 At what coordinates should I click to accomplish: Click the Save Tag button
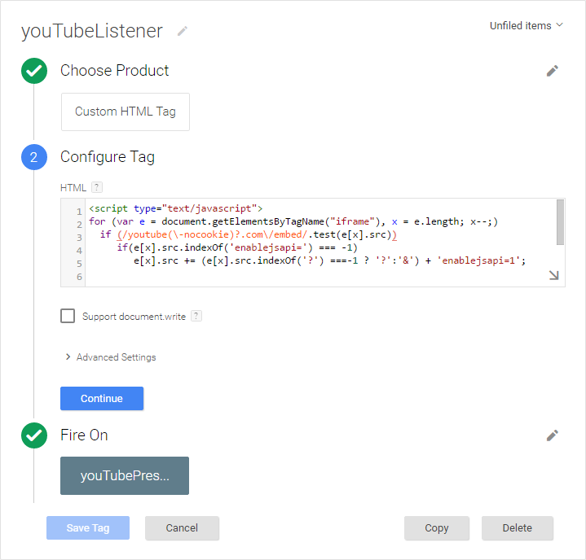[88, 528]
